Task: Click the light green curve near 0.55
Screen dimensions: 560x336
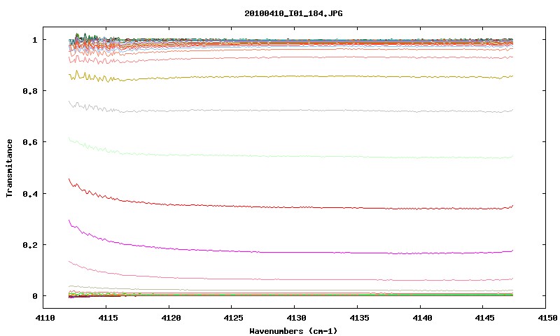Action: point(293,156)
